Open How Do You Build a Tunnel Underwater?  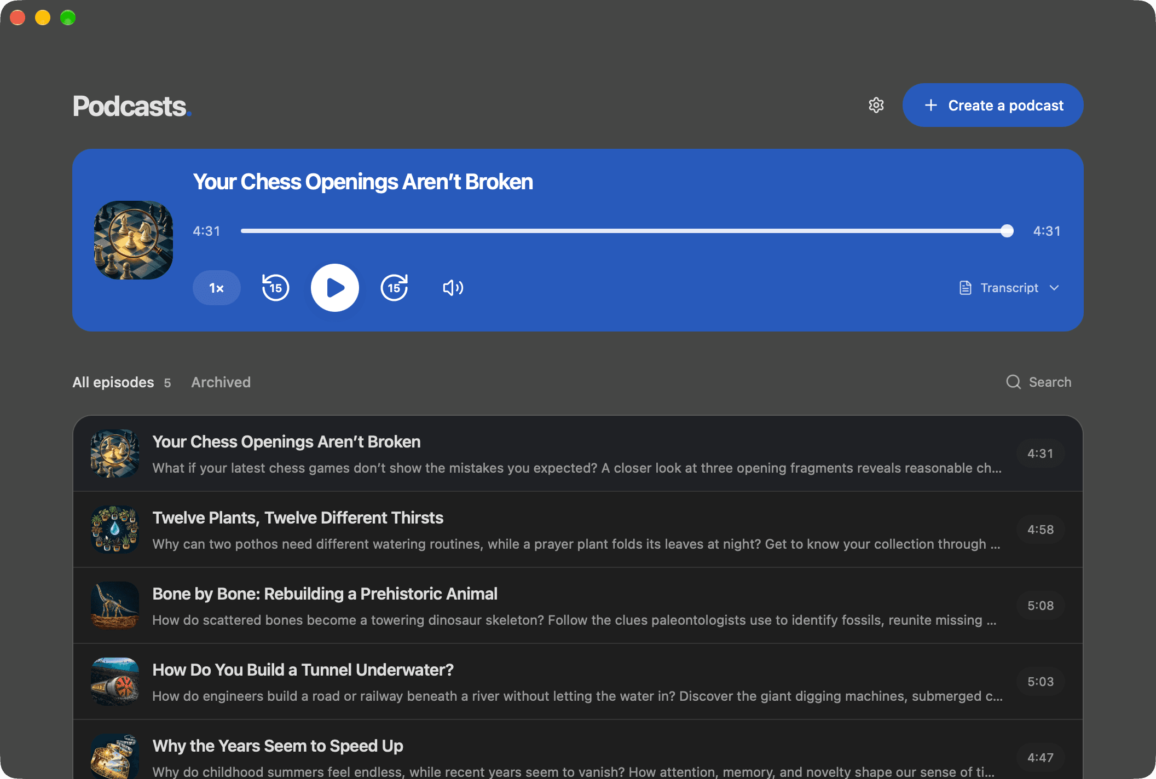tap(578, 682)
